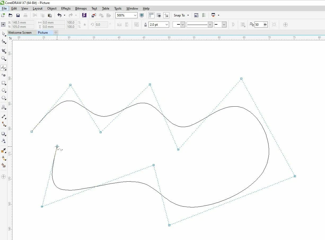
Task: Open the Table menu
Action: 106,8
